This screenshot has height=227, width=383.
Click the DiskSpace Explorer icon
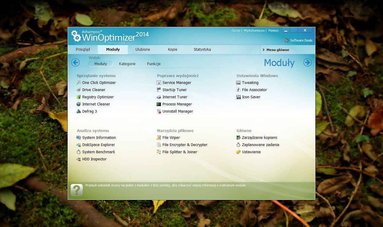click(79, 145)
